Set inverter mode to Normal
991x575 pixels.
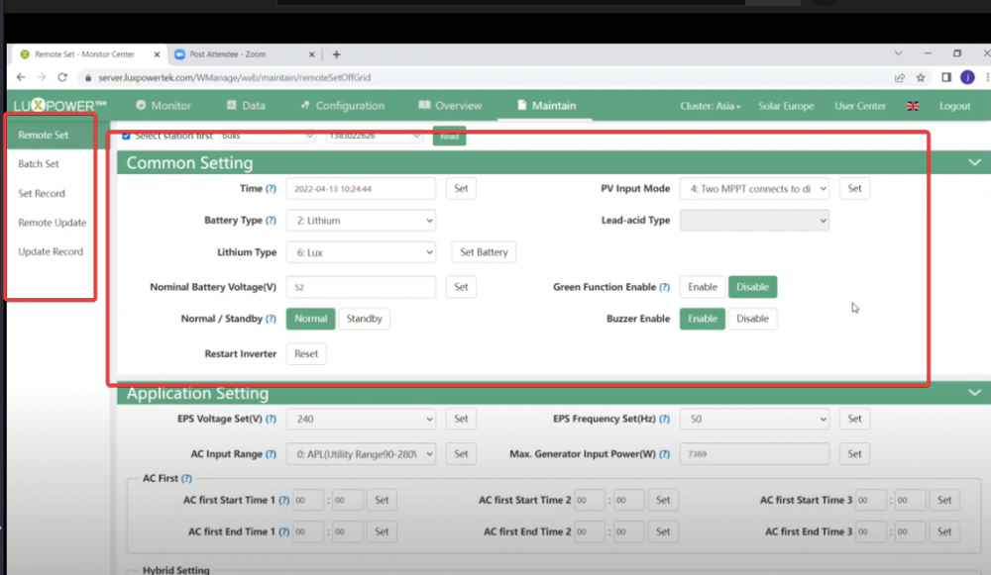pyautogui.click(x=310, y=319)
